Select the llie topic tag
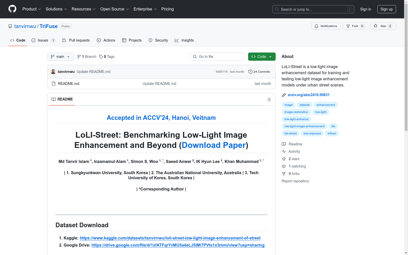 coord(333,126)
